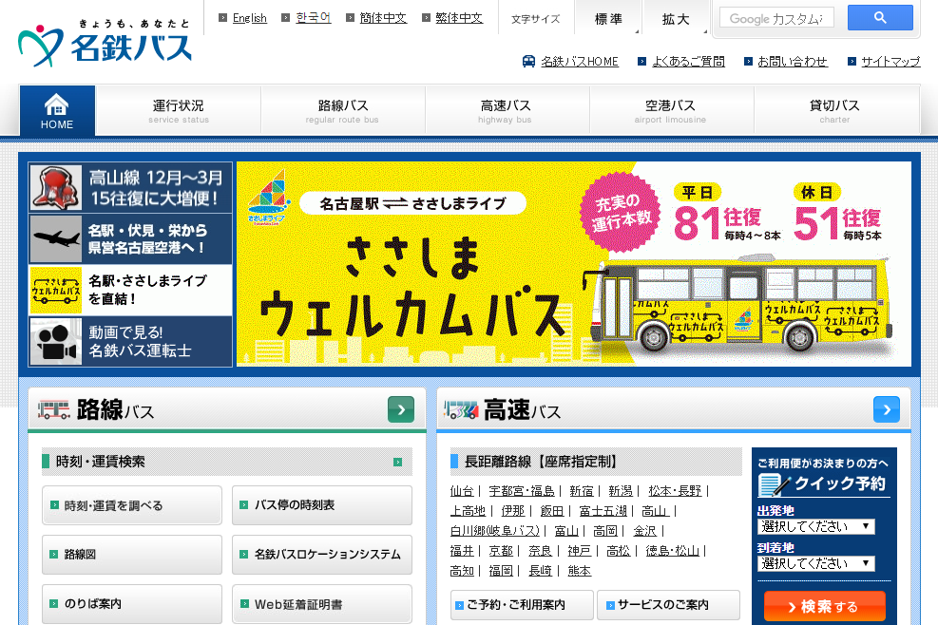Click the ご予約・ご利用案内 button

tap(522, 605)
